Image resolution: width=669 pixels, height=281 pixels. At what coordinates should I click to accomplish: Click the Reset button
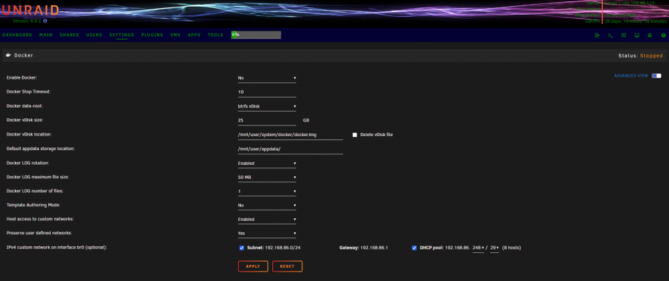287,266
